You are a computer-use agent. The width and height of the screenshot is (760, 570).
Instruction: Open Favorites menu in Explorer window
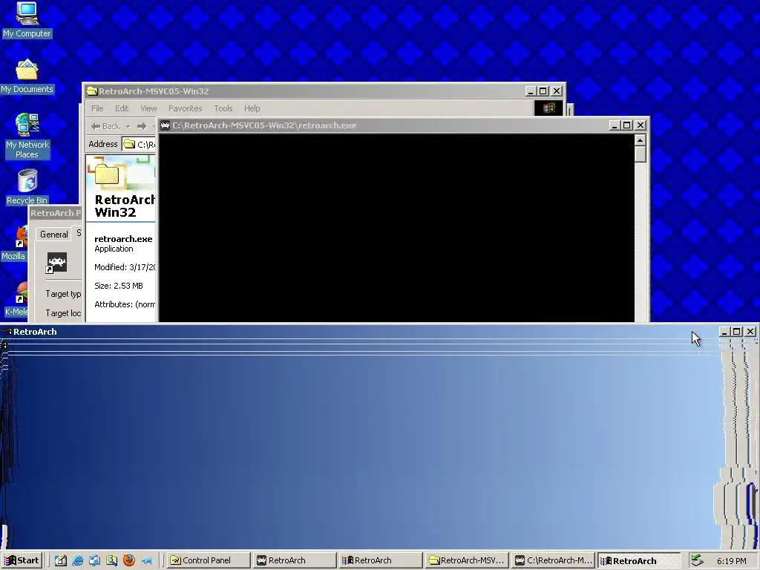[185, 108]
